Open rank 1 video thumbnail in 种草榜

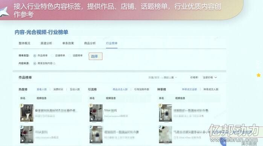166,113
